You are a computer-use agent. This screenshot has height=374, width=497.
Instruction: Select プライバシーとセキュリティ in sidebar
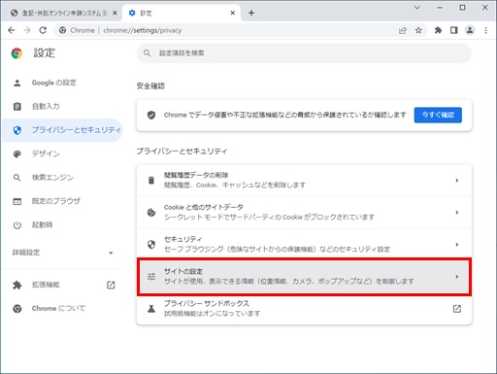click(x=62, y=130)
